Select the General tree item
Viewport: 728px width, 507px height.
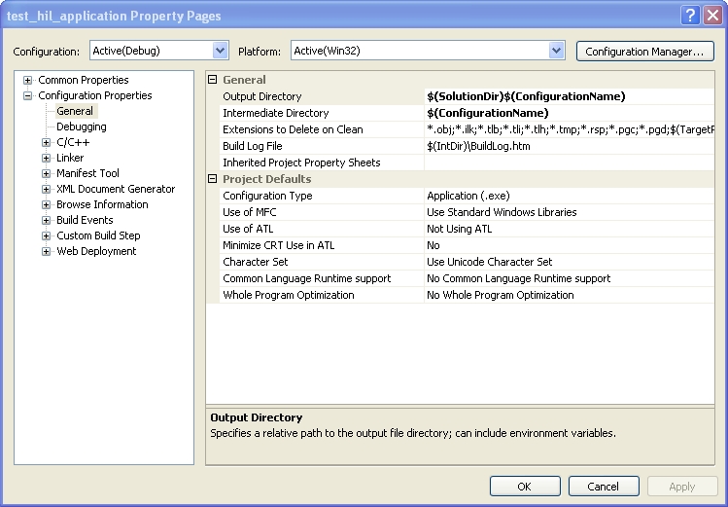coord(75,111)
